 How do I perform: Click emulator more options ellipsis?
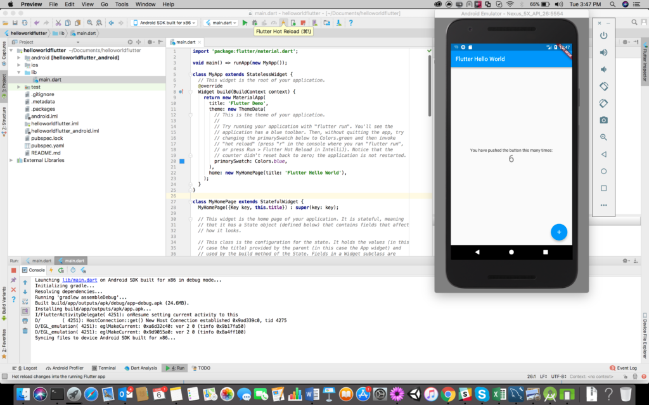(603, 205)
